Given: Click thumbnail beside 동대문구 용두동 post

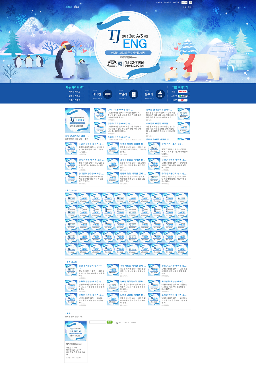Looking at the screenshot, I should point(71,178).
